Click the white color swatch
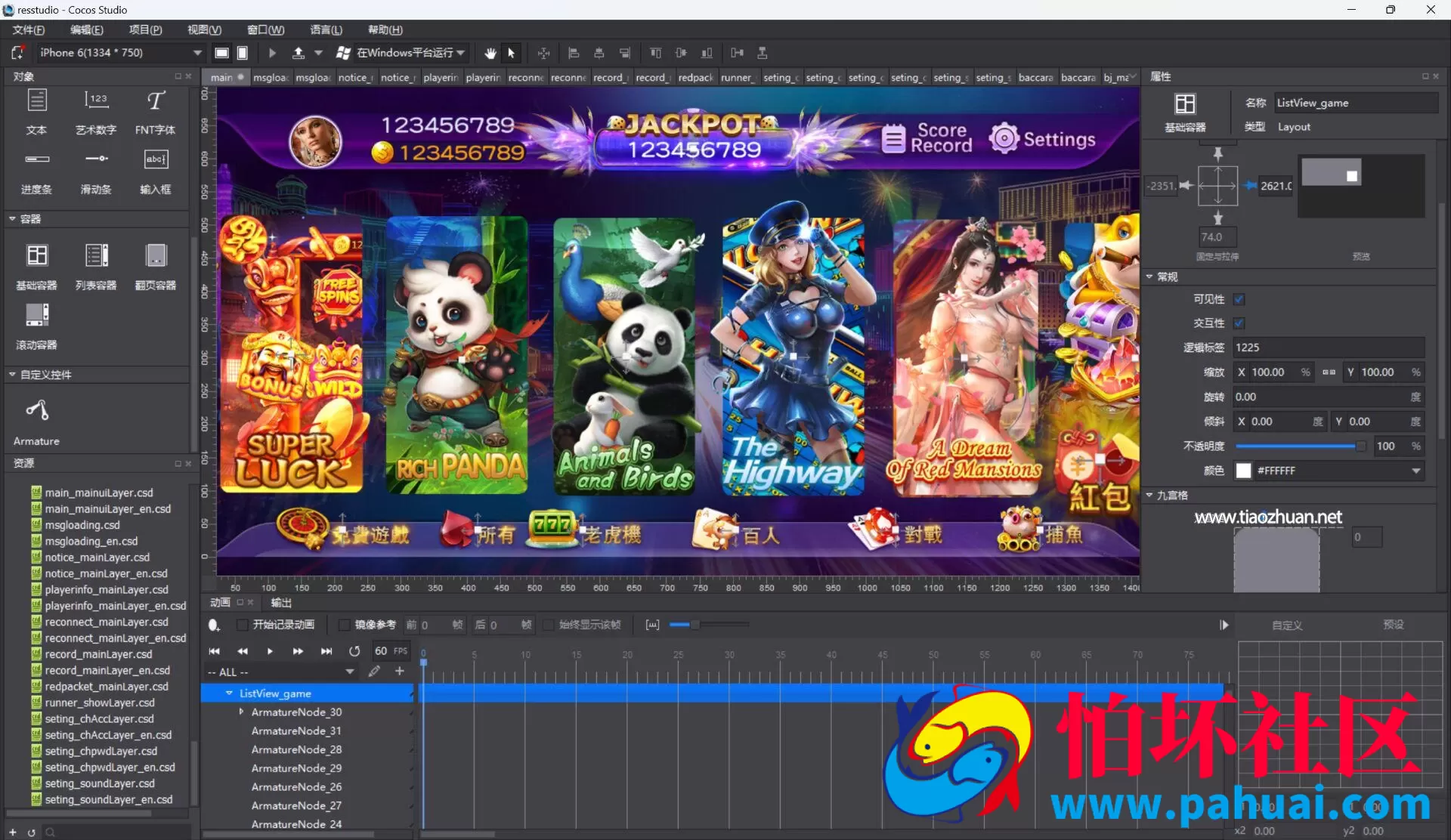Image resolution: width=1451 pixels, height=840 pixels. coord(1243,471)
